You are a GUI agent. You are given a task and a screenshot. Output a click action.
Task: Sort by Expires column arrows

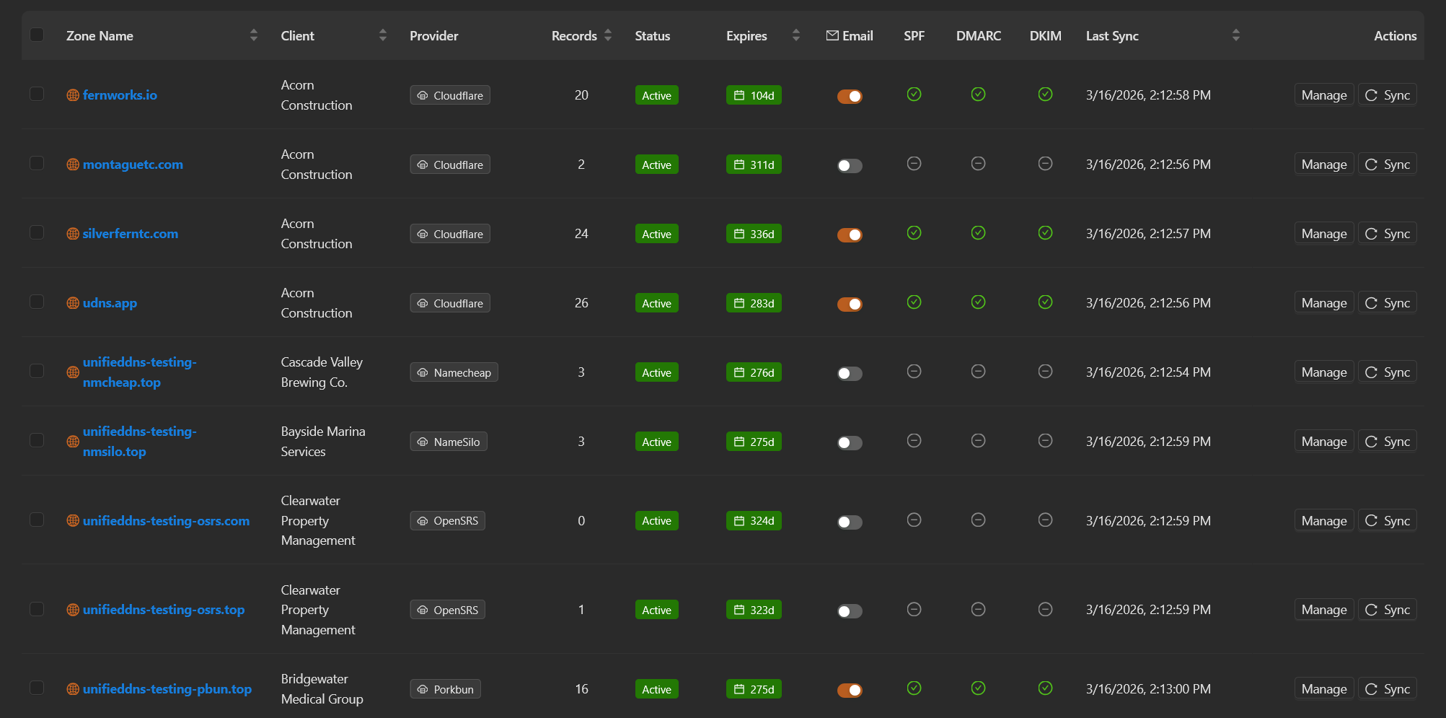pos(796,35)
